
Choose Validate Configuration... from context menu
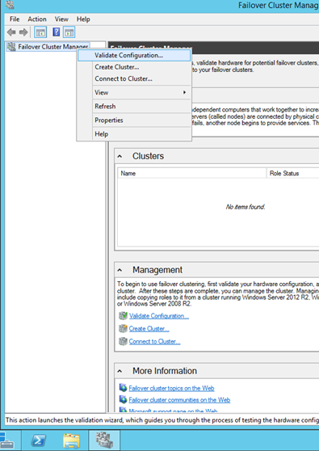click(x=134, y=55)
